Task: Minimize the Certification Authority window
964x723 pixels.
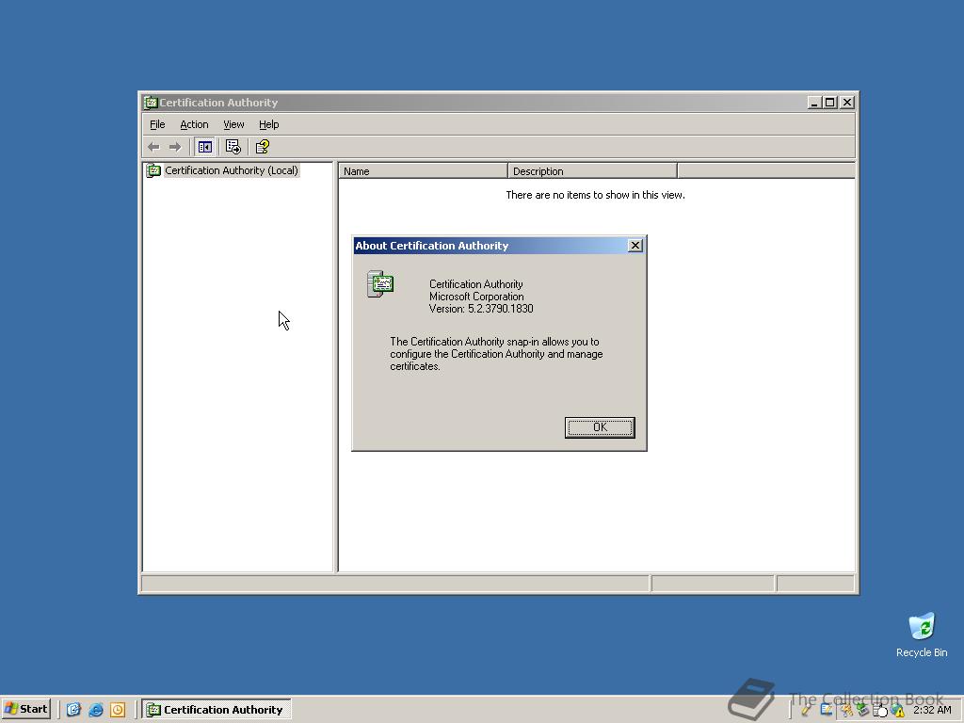Action: 814,103
